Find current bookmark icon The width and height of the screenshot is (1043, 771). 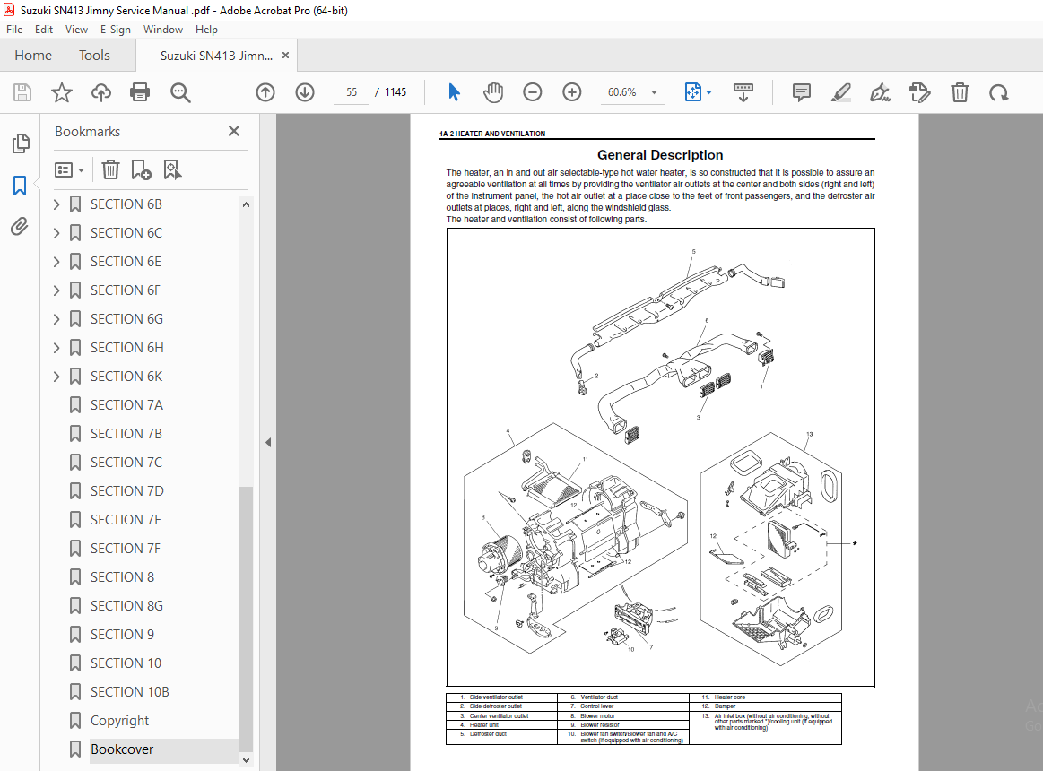[172, 169]
